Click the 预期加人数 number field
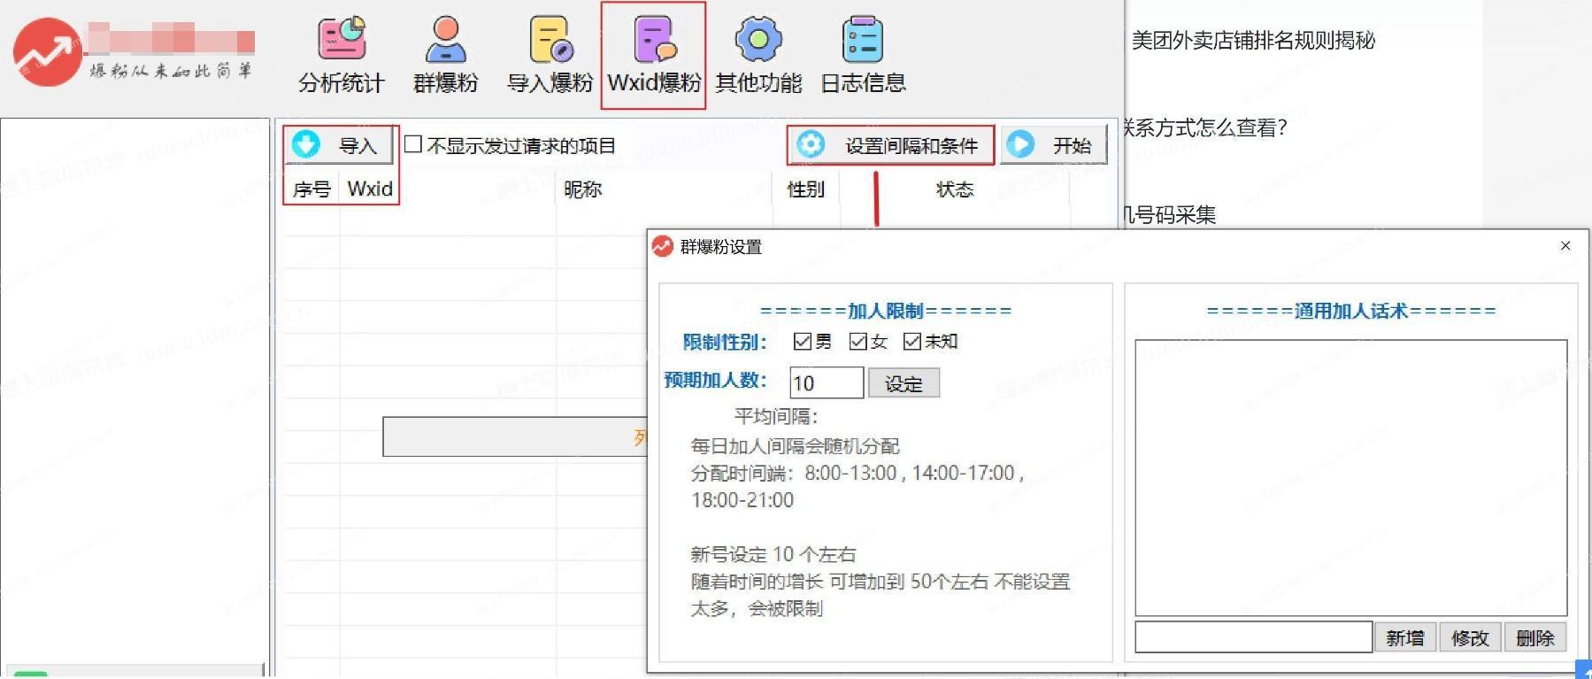Image resolution: width=1592 pixels, height=679 pixels. (x=827, y=383)
